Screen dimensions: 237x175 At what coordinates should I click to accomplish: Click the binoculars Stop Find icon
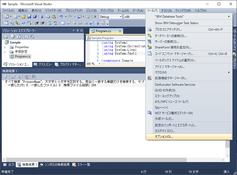[x=34, y=77]
